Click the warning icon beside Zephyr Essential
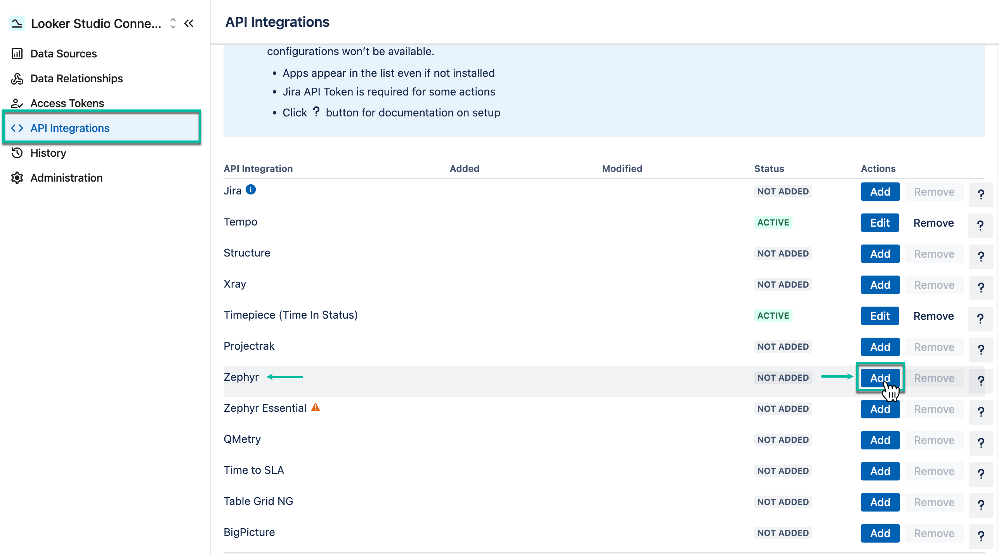 (x=316, y=407)
